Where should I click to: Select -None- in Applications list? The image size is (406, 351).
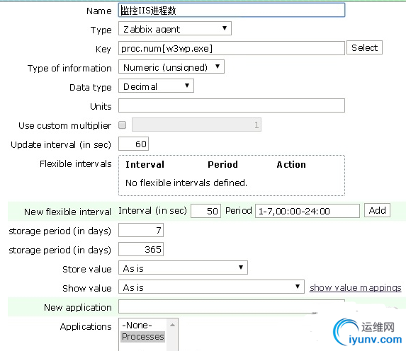click(x=137, y=325)
